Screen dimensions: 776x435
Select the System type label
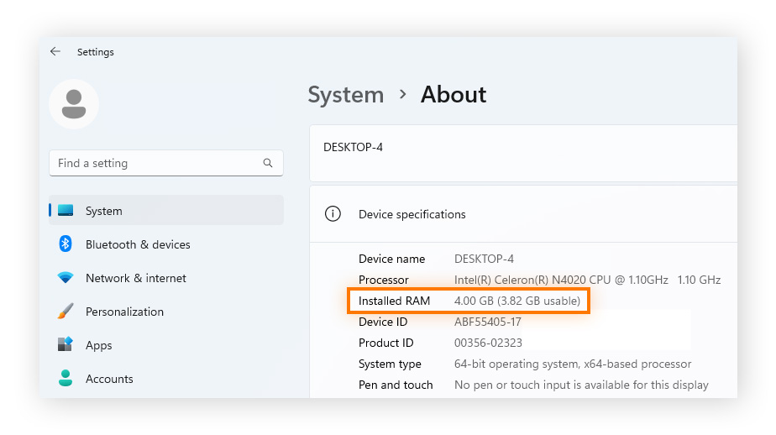[x=390, y=364]
